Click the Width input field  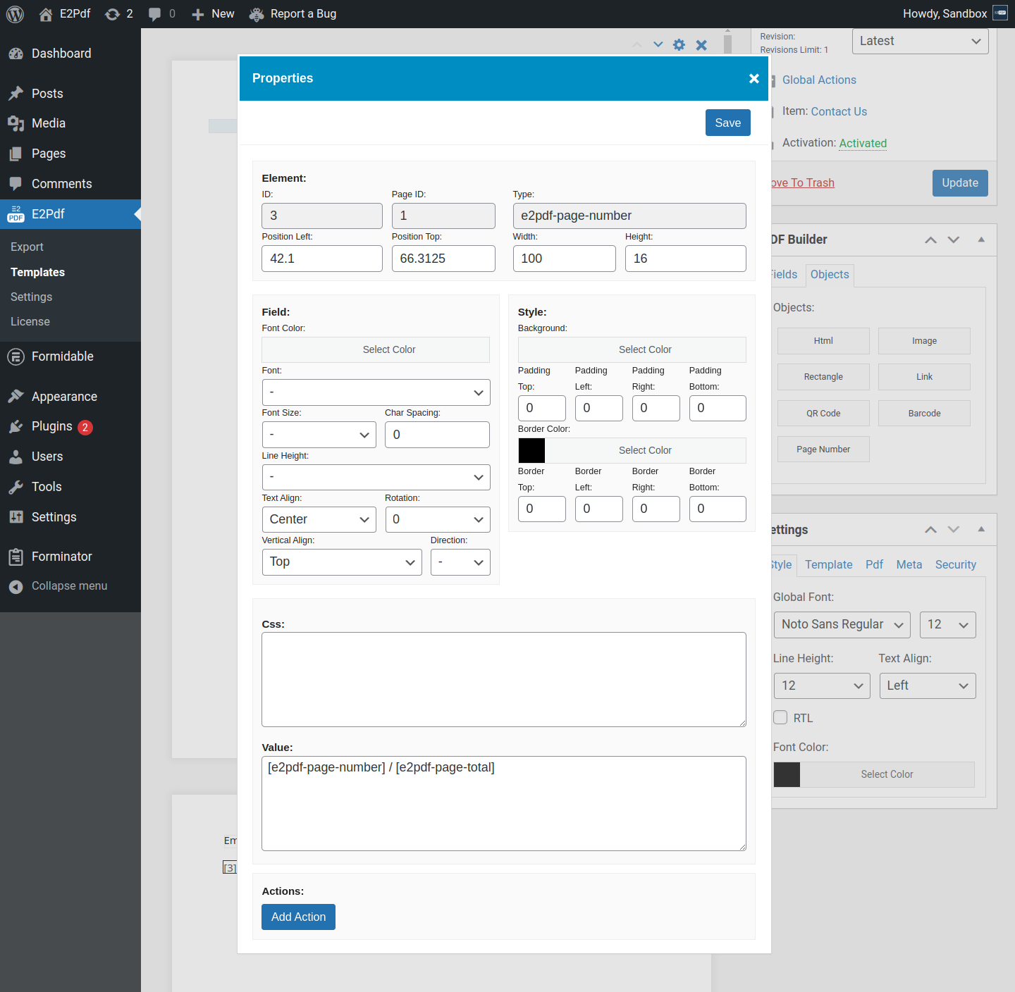564,259
